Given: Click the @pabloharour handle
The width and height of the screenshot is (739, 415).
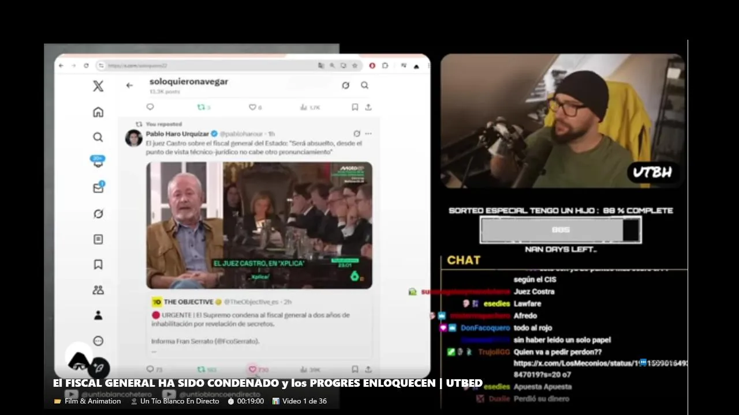Looking at the screenshot, I should [x=242, y=134].
